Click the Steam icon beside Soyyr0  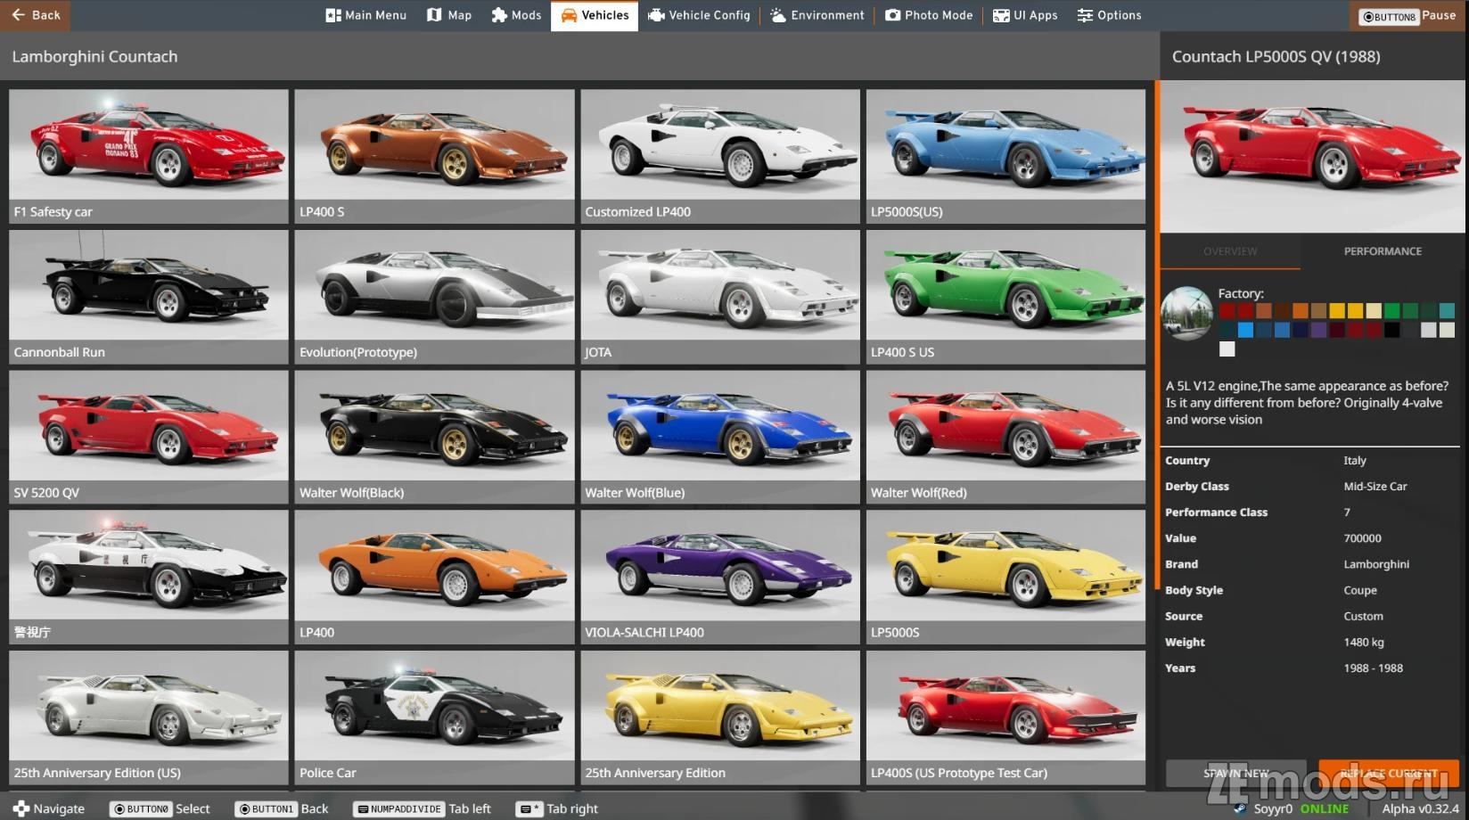[x=1240, y=808]
